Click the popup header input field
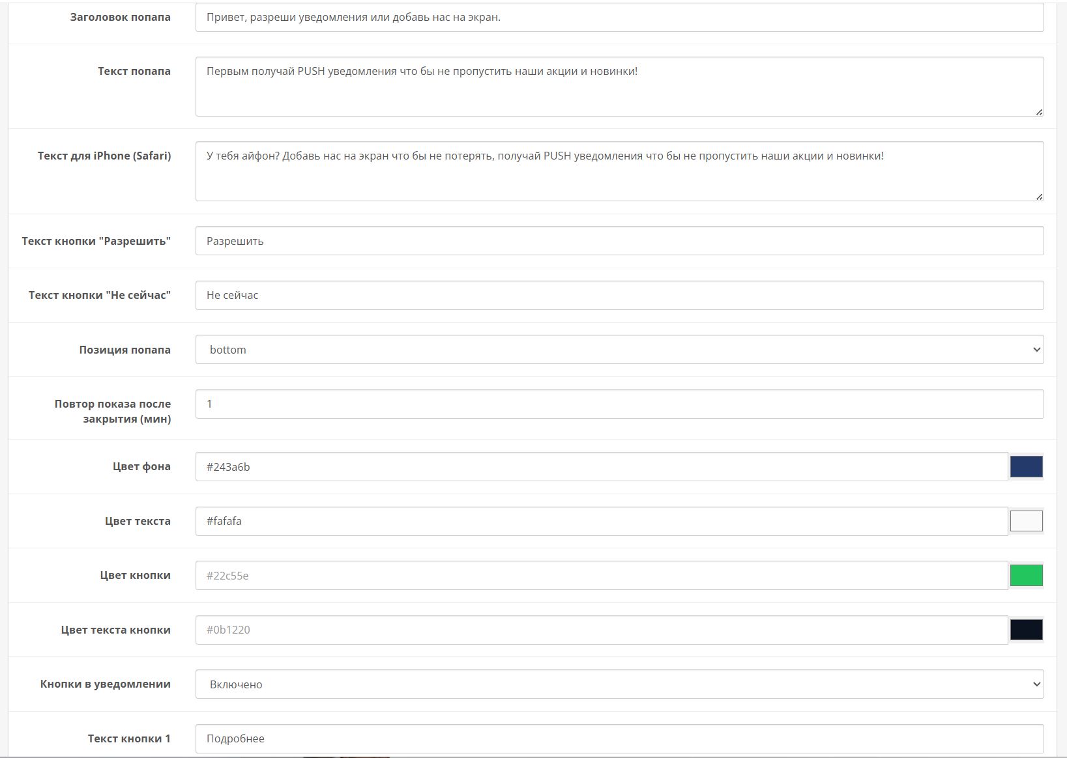Screen dimensions: 1067x758 tap(619, 18)
